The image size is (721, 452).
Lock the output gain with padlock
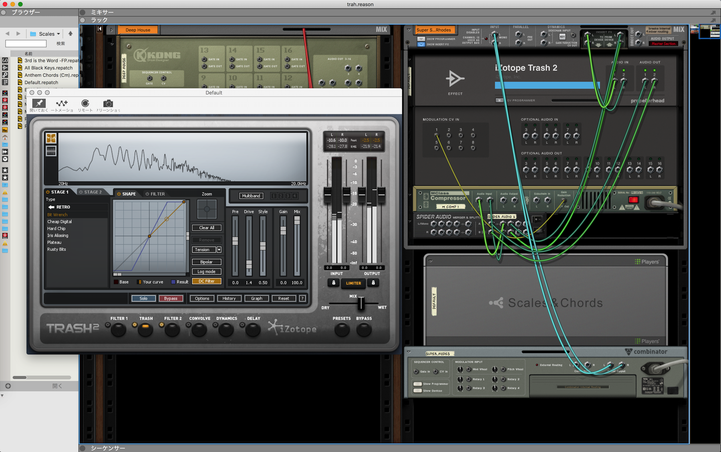[x=373, y=283]
